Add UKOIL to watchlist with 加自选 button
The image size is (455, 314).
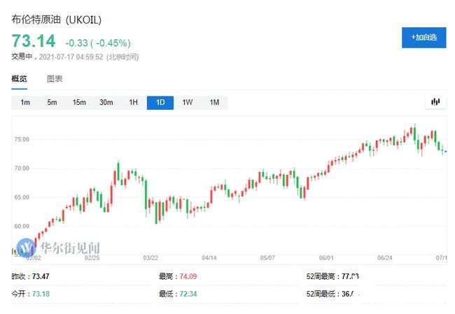coord(423,38)
